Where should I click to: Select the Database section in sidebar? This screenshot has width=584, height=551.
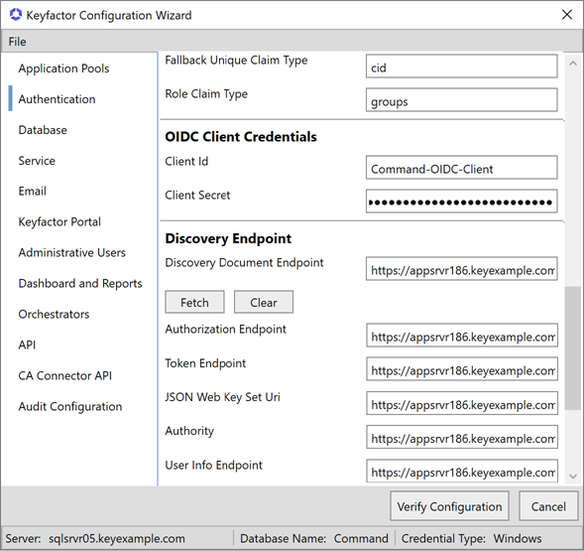coord(43,130)
